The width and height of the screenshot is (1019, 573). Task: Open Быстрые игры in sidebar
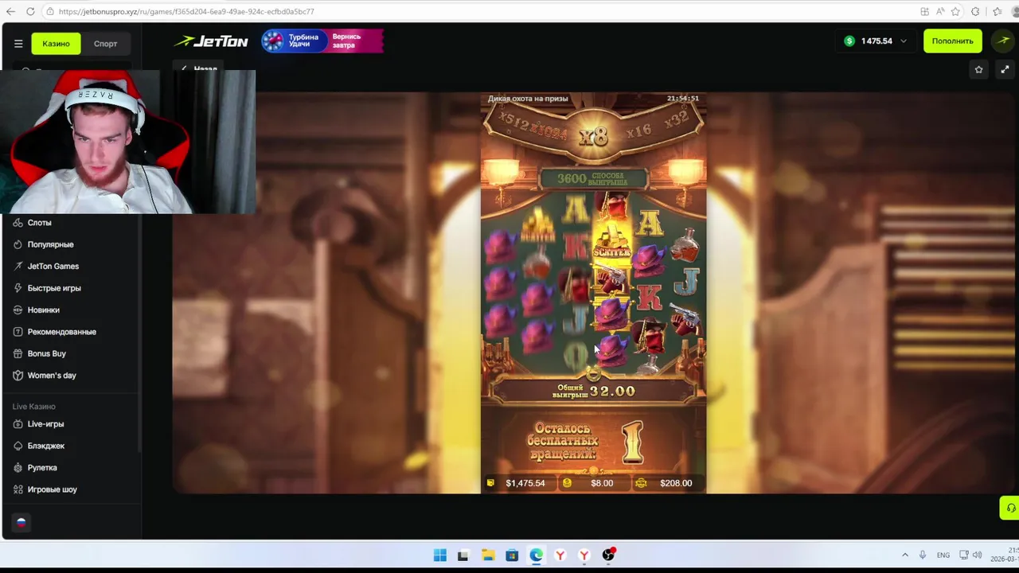click(54, 288)
